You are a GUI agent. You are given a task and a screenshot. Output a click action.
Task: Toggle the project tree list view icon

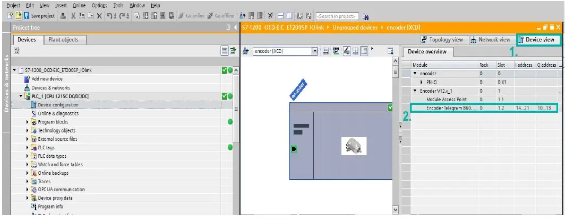tap(225, 51)
